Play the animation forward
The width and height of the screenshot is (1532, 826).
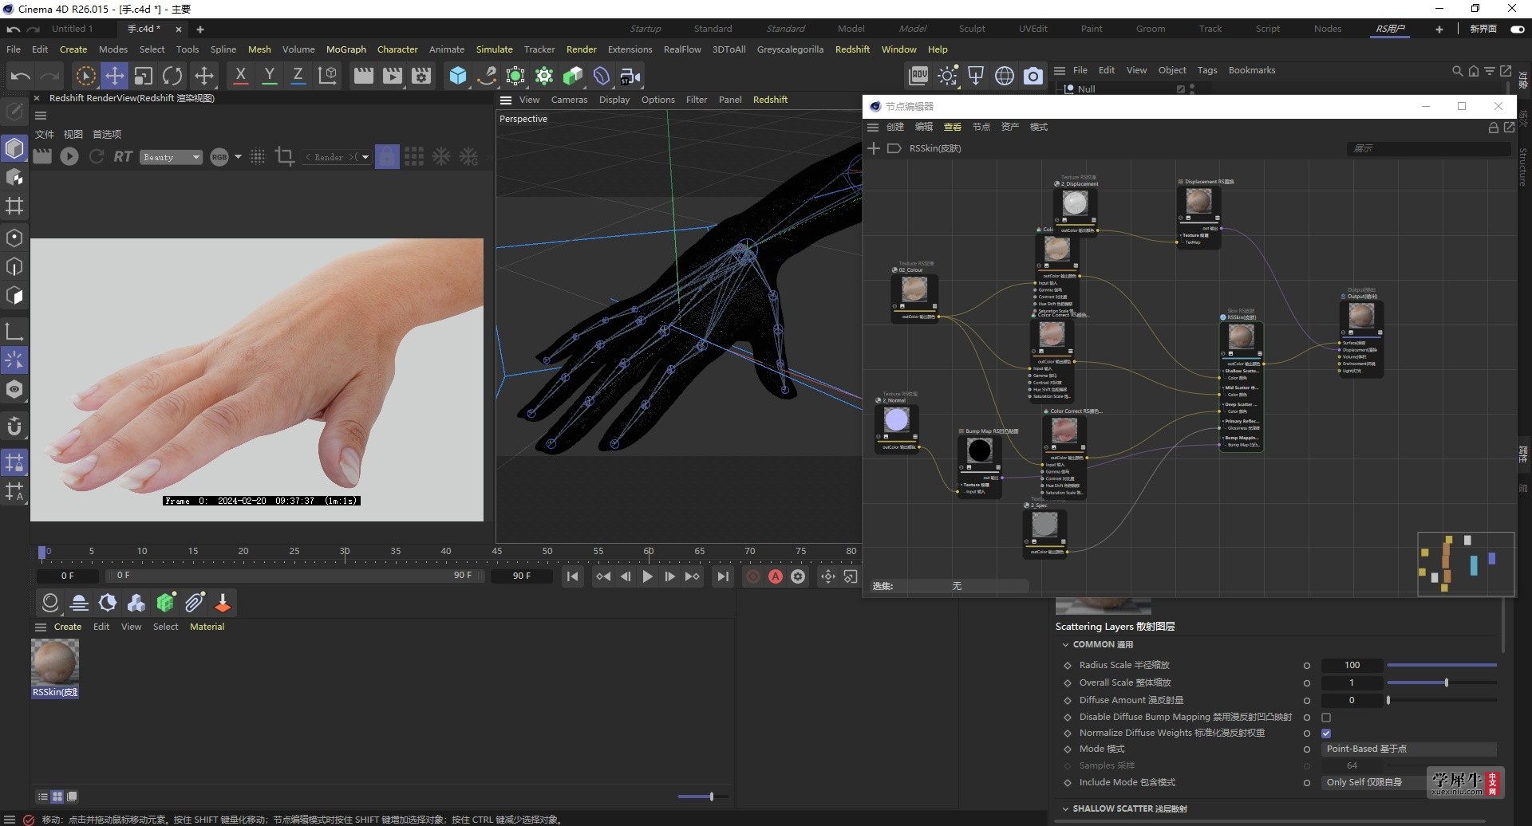pyautogui.click(x=647, y=576)
